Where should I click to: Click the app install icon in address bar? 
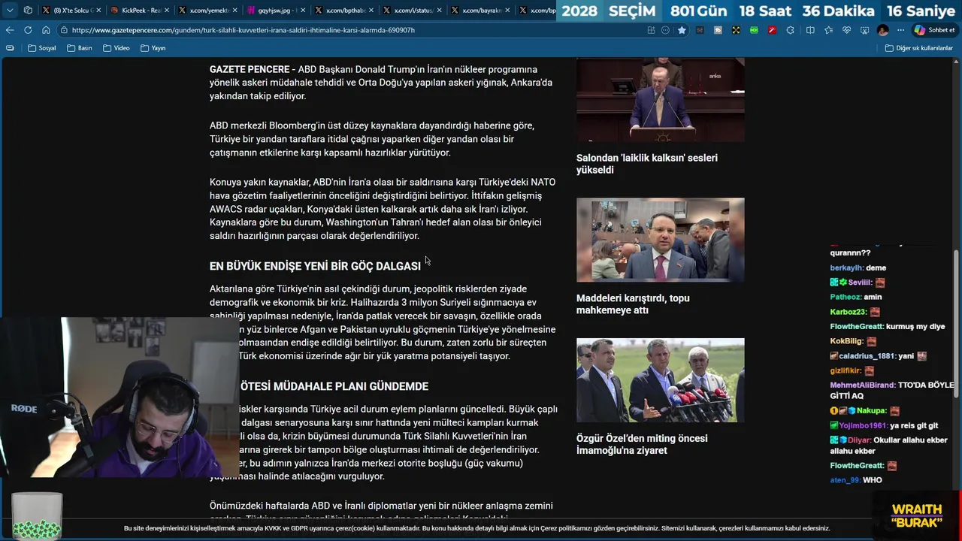pyautogui.click(x=651, y=30)
